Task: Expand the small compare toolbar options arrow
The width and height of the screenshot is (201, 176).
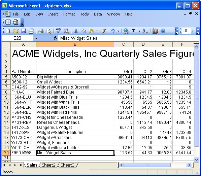Action: pyautogui.click(x=22, y=23)
